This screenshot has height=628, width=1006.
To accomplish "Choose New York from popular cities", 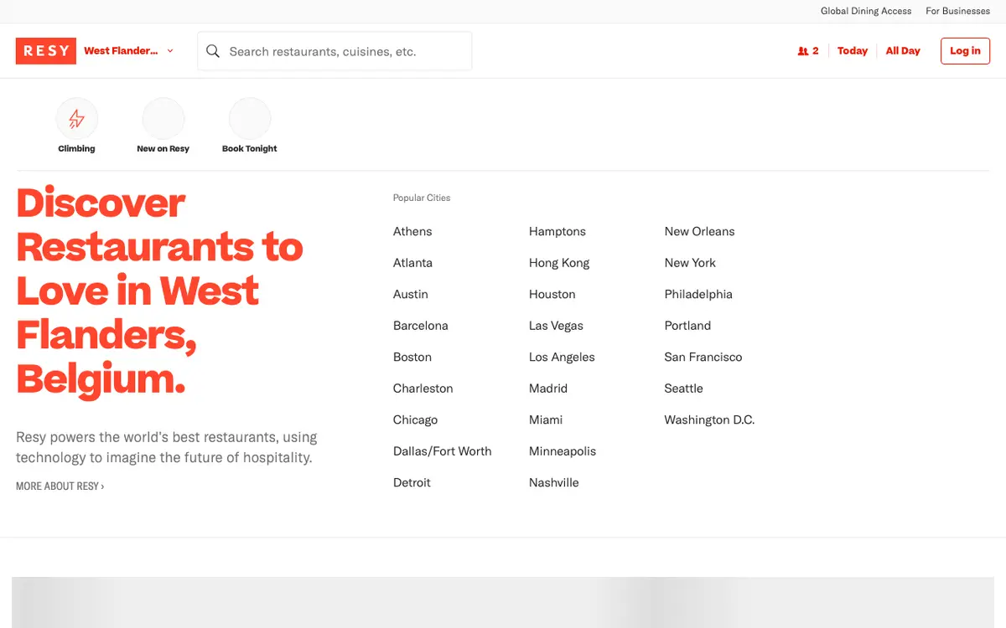I will pos(690,263).
